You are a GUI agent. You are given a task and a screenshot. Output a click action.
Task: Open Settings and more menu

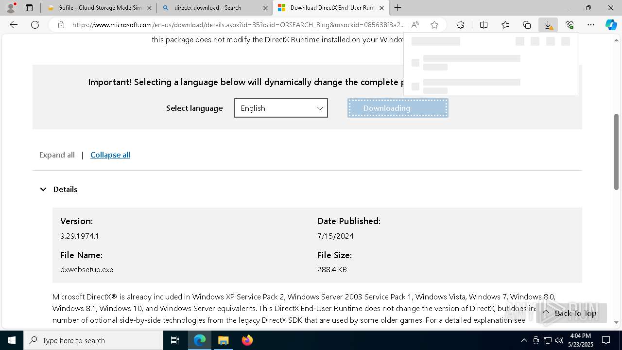pos(591,25)
